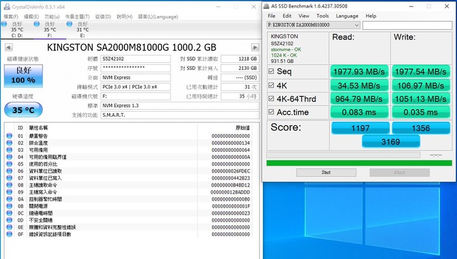Click status dot of attribute 05 使用的百分比

tap(10, 164)
